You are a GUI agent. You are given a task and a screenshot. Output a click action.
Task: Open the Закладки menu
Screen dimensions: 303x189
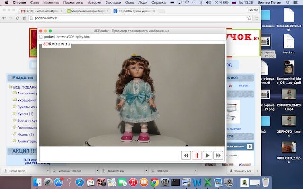(x=113, y=2)
